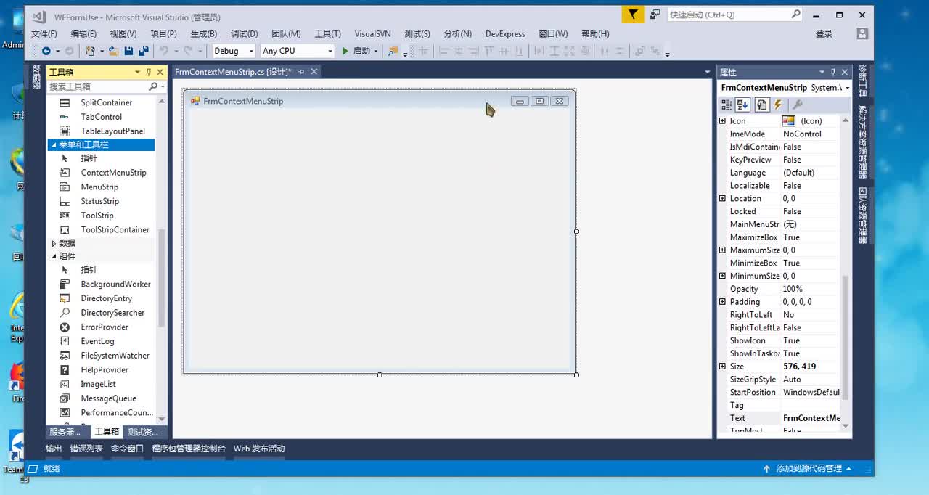Expand the 数据 toolbox group
This screenshot has height=495, width=929.
(54, 244)
